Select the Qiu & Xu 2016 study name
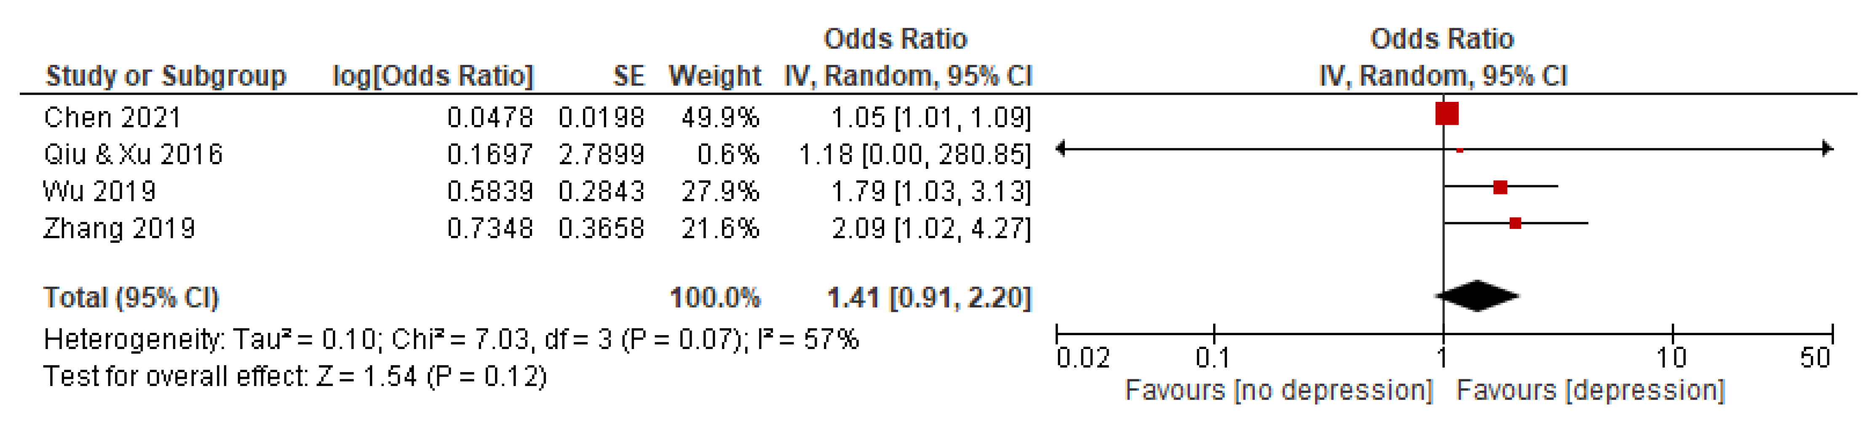Image resolution: width=1871 pixels, height=421 pixels. coord(133,155)
